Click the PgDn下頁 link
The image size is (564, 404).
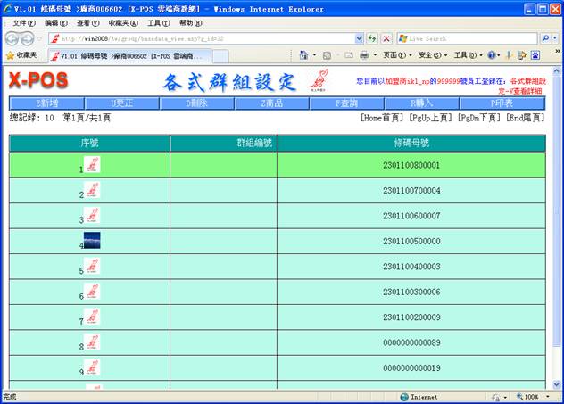click(x=477, y=118)
